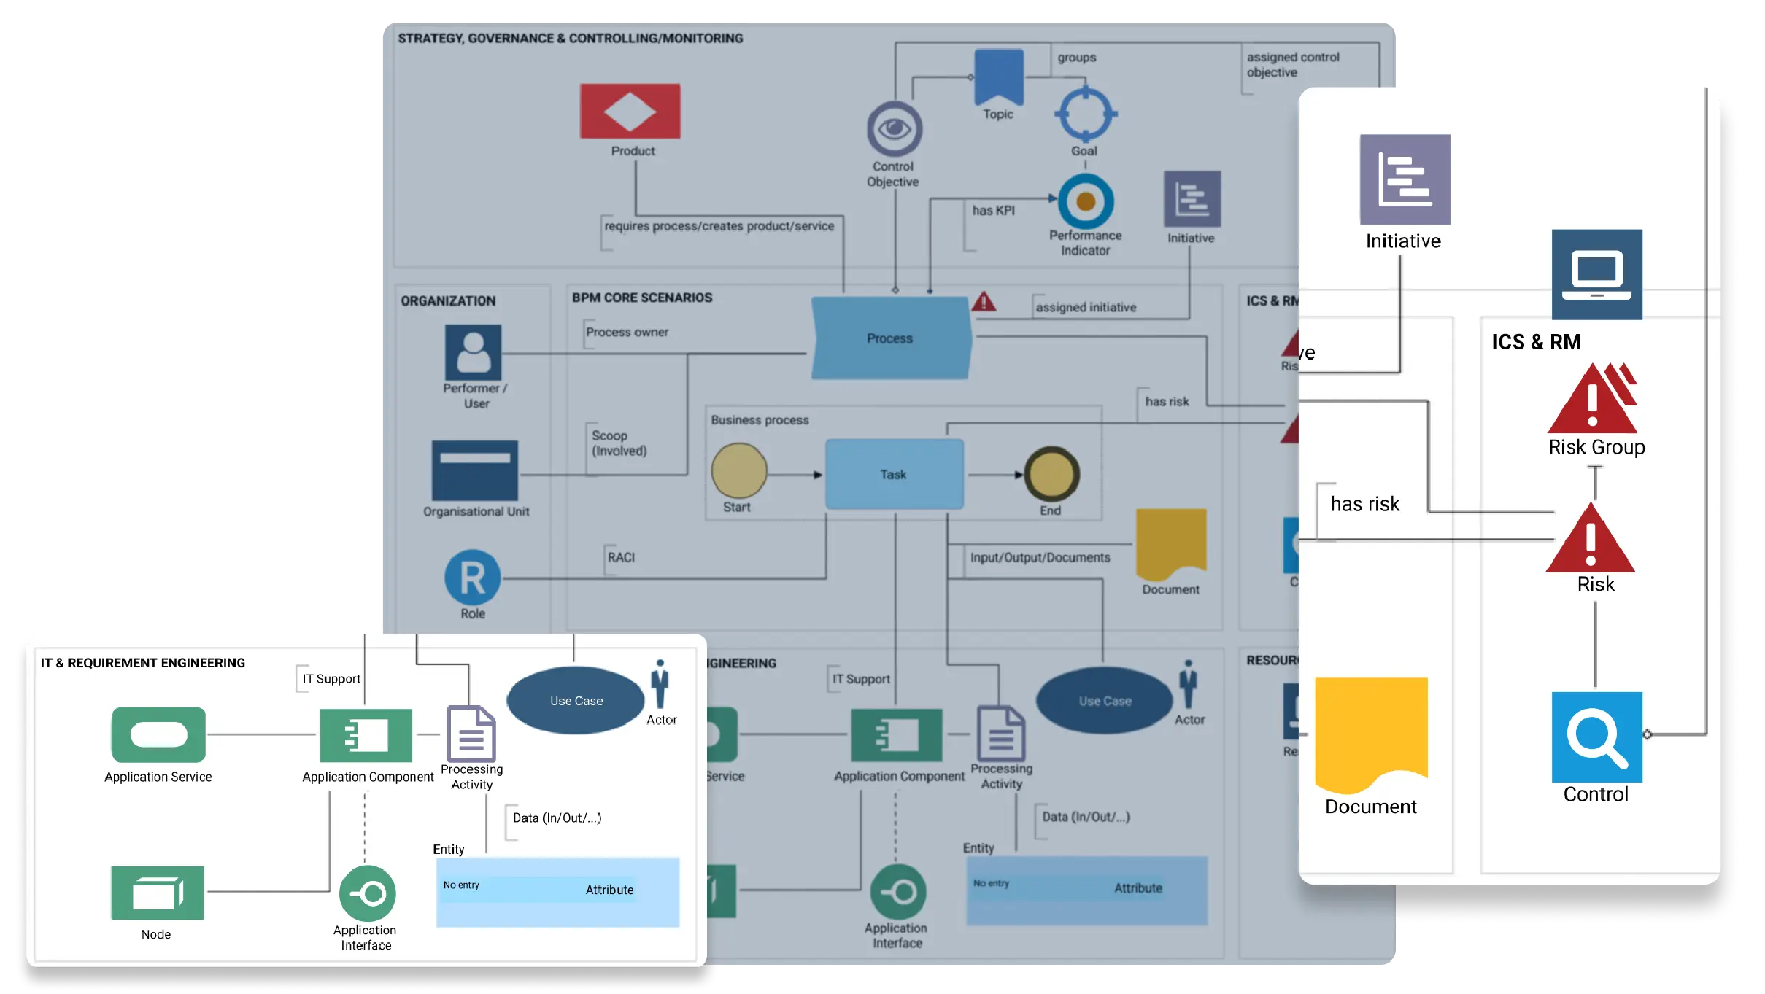Click the dark blue Use Case ellipse
The width and height of the screenshot is (1765, 994).
click(x=576, y=700)
